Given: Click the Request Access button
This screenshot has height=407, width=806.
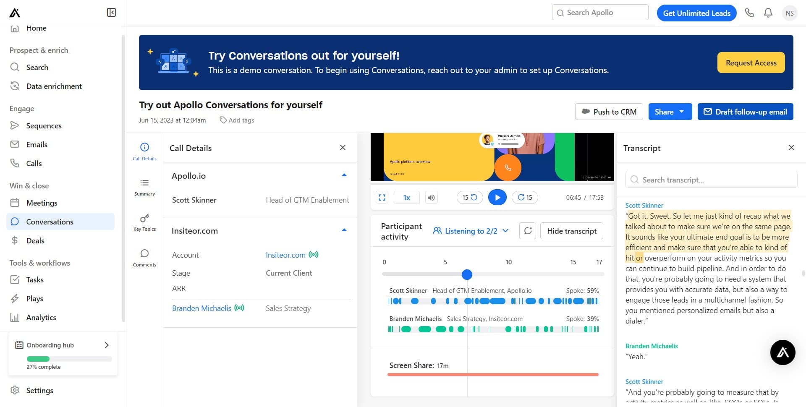Looking at the screenshot, I should tap(751, 62).
